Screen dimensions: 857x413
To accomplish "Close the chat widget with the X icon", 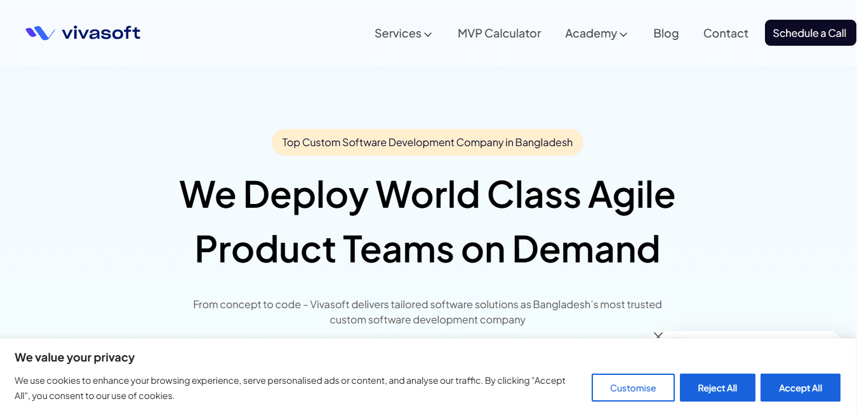I will coord(658,335).
